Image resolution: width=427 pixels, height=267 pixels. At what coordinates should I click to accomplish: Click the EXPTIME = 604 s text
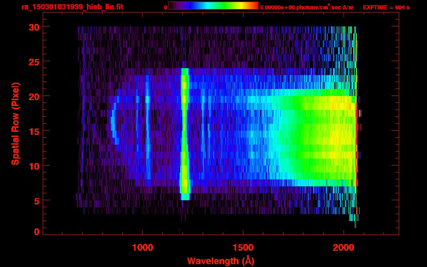[x=386, y=7]
